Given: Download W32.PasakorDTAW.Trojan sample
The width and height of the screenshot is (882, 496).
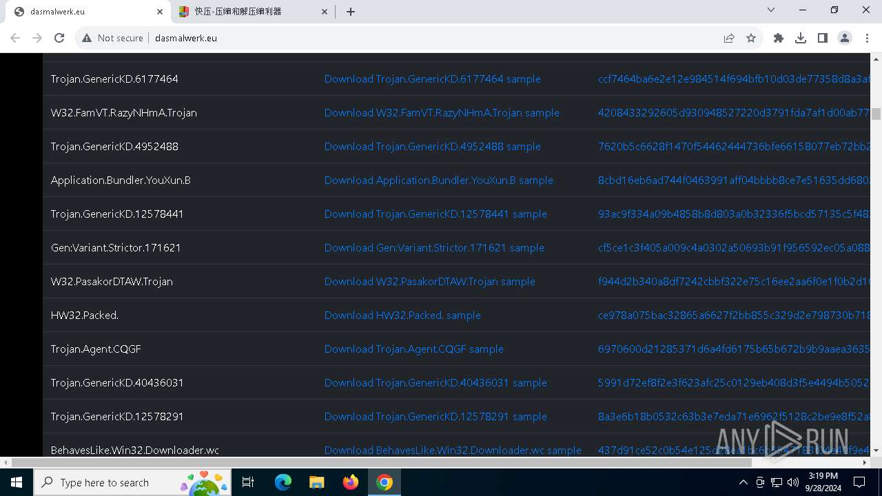Looking at the screenshot, I should coord(430,281).
